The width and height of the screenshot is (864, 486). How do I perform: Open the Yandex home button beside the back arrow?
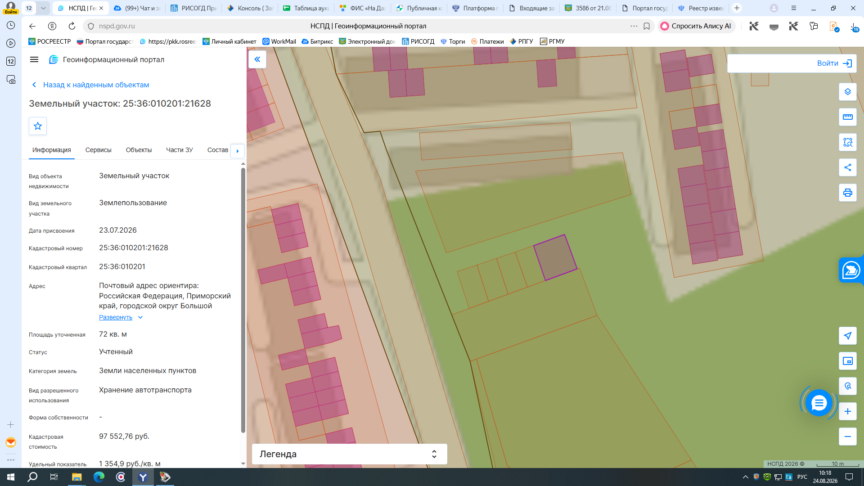click(x=52, y=26)
